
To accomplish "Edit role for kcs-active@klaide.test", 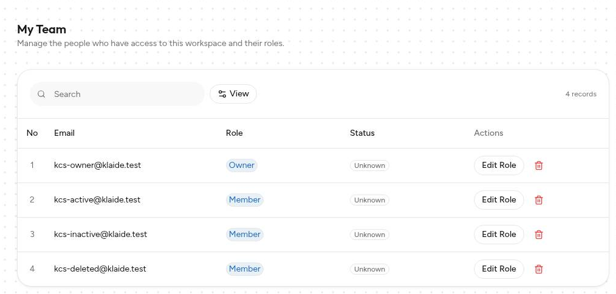I will (x=499, y=200).
